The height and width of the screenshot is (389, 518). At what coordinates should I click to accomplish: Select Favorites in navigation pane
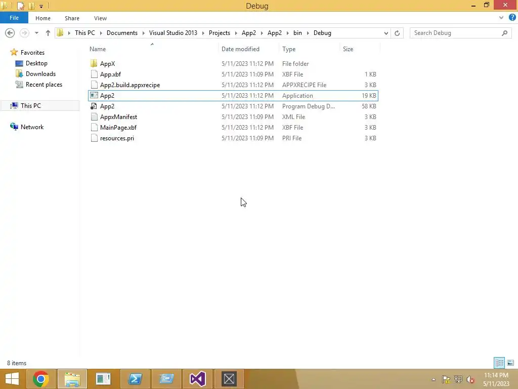32,53
